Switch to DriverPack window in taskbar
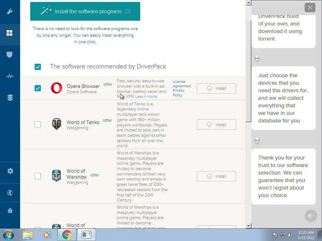Screen dimensions: 322x241 86,235
